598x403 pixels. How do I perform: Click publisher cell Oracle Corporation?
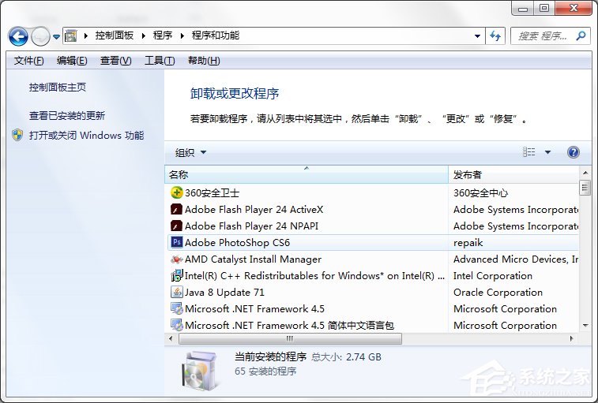coord(498,293)
